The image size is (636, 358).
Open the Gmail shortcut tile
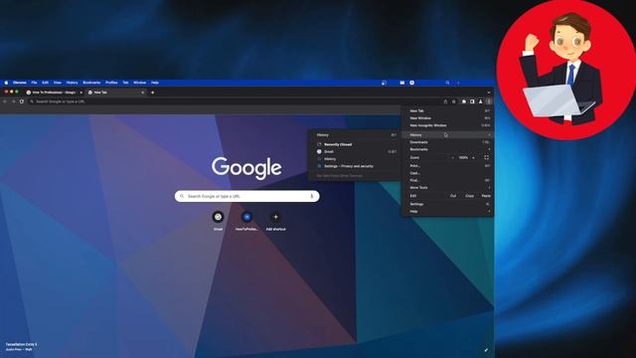[218, 221]
